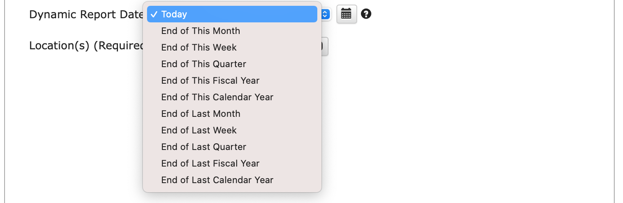Choose End of Last Calendar Year
The image size is (623, 203).
[217, 180]
